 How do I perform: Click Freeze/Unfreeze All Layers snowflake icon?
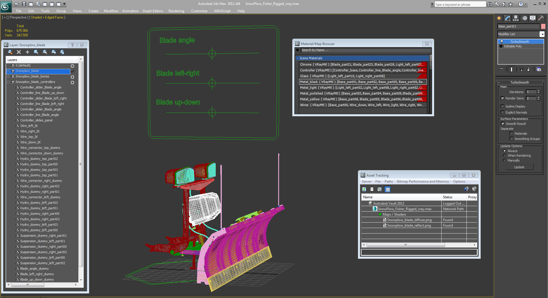[x=62, y=52]
